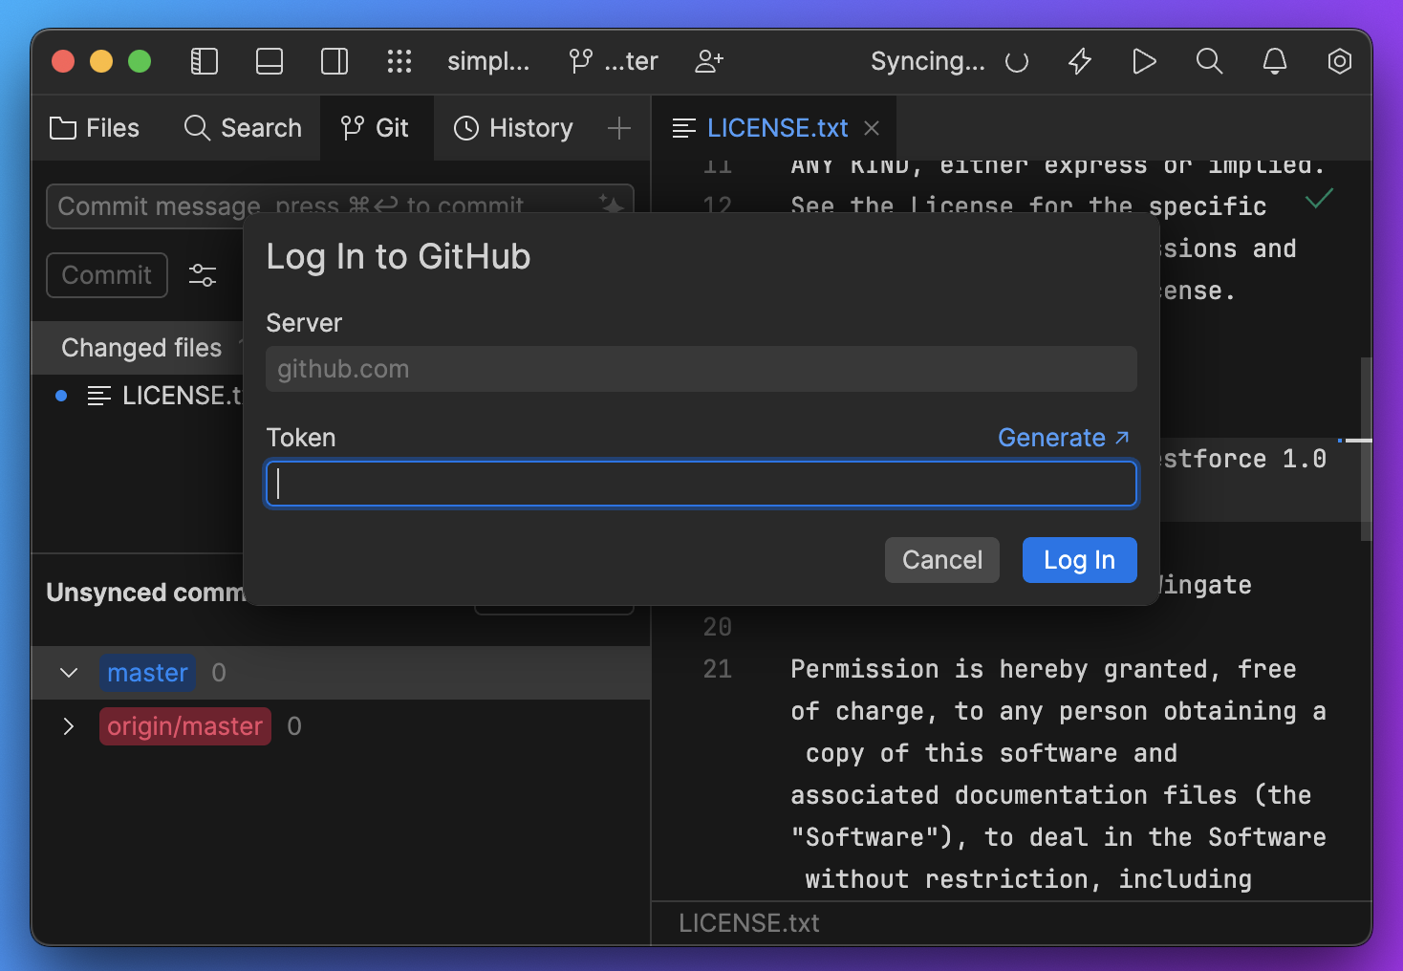
Task: Expand the origin/master branch chevron
Action: pos(69,726)
